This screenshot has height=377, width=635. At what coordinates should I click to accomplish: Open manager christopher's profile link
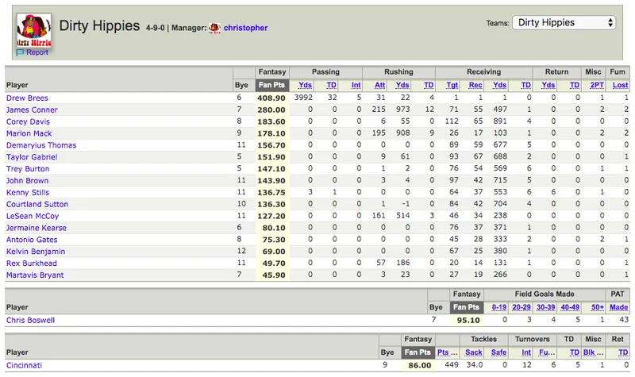click(245, 28)
